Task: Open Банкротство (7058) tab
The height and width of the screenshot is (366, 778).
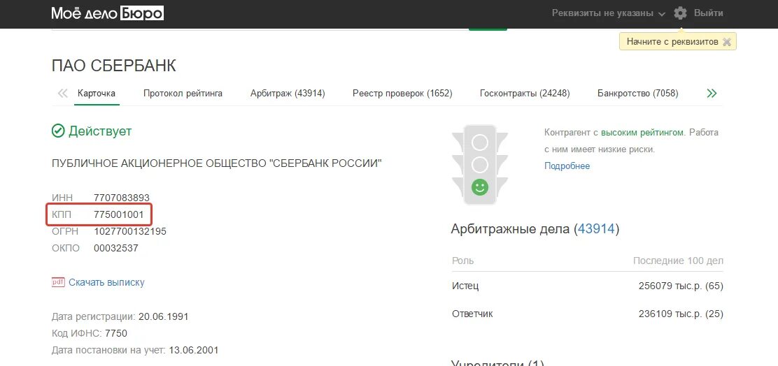Action: 638,93
